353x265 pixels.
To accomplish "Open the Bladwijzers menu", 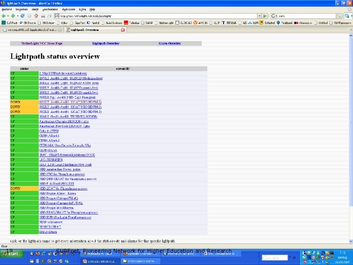I will point(69,9).
